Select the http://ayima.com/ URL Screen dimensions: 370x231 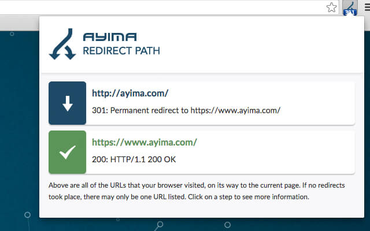130,93
